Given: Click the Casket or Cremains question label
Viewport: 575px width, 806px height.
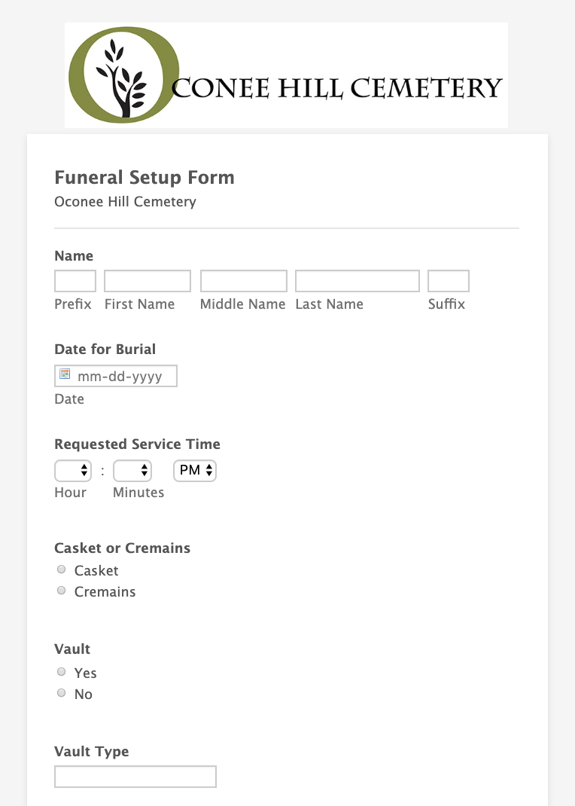Looking at the screenshot, I should (122, 548).
